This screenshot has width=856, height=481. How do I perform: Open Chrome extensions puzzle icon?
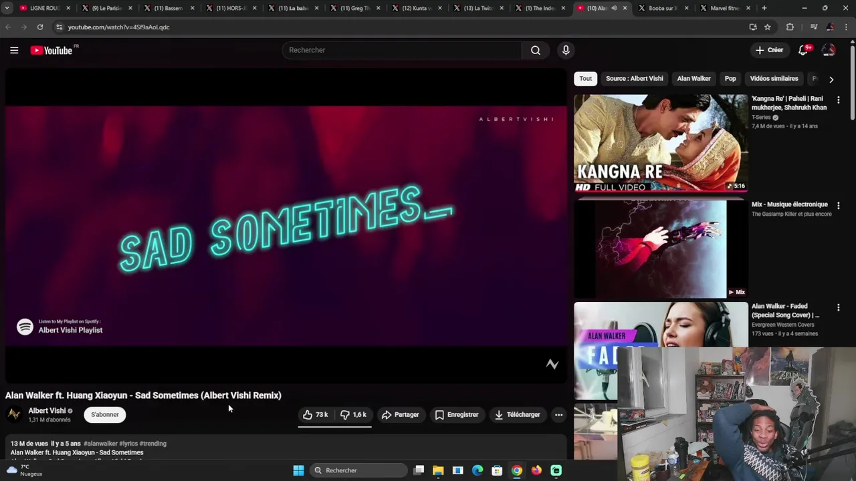coord(790,27)
